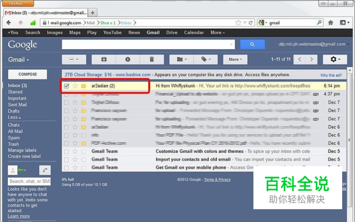Open the Starred folder
The height and width of the screenshot is (222, 355).
click(x=15, y=92)
